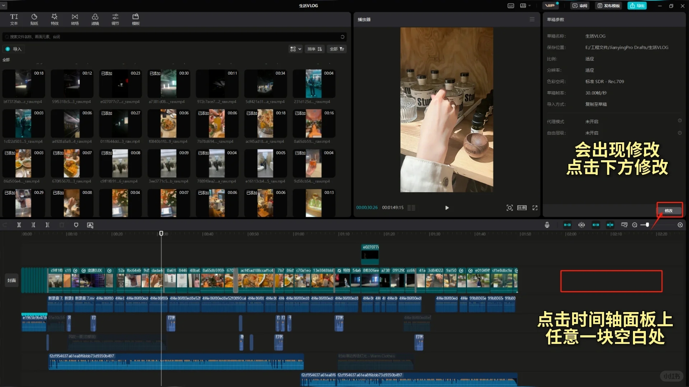The width and height of the screenshot is (689, 387).
Task: Toggle timeline clip linkage
Action: pyautogui.click(x=596, y=225)
